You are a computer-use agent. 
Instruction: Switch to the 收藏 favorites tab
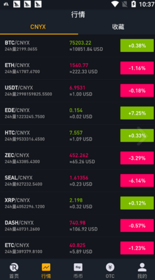point(118,27)
